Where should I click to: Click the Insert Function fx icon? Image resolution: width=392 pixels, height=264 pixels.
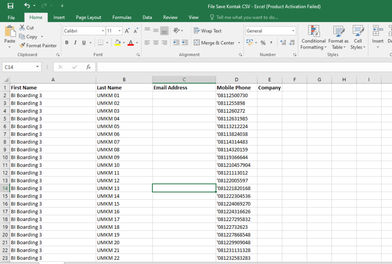coord(88,67)
